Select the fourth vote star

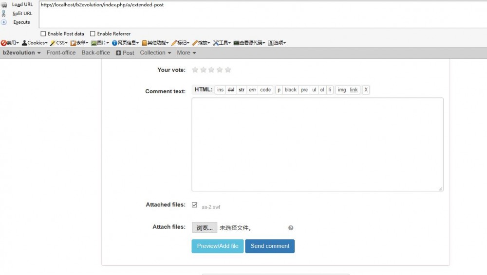(x=220, y=70)
